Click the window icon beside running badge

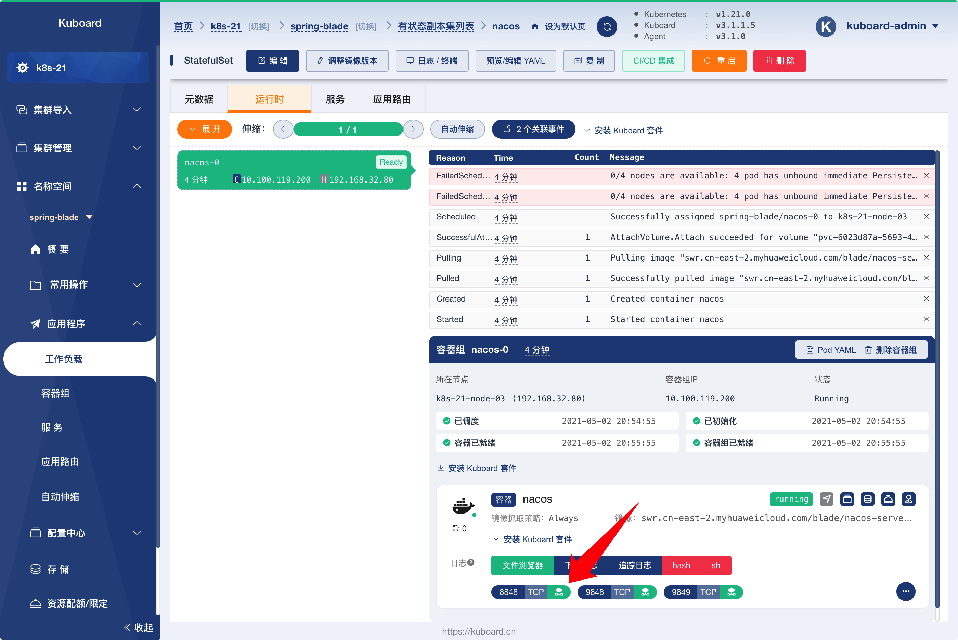pyautogui.click(x=847, y=499)
